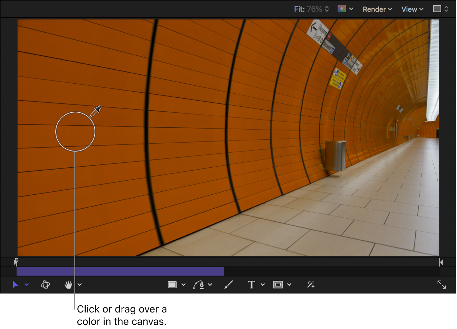Open the View menu
Image resolution: width=457 pixels, height=329 pixels.
tap(412, 9)
